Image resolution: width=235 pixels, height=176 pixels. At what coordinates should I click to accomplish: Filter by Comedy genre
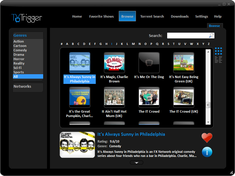click(x=28, y=50)
